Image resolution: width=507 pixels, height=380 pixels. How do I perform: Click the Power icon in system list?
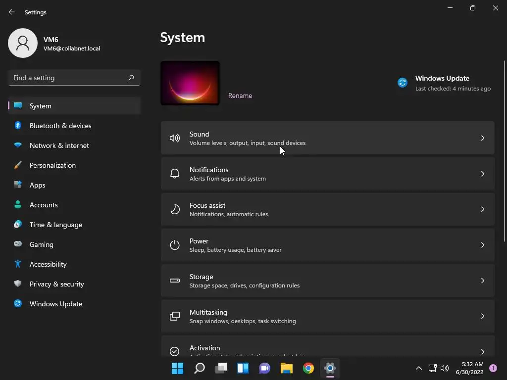175,245
